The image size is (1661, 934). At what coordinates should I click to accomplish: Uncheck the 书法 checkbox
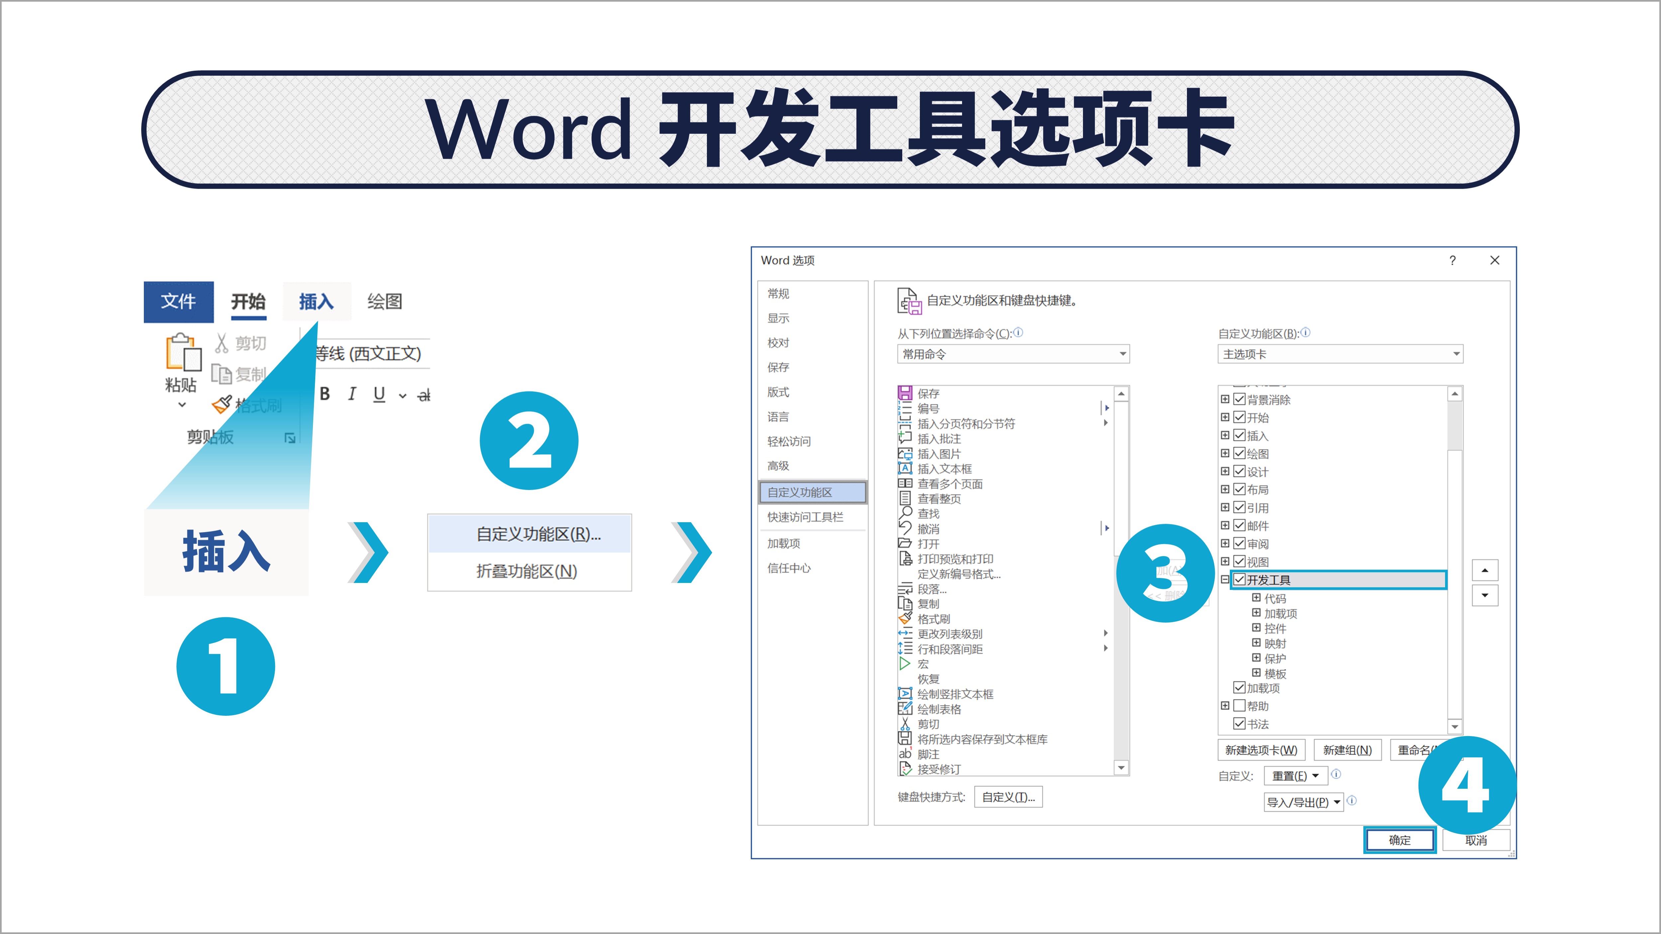click(x=1239, y=723)
